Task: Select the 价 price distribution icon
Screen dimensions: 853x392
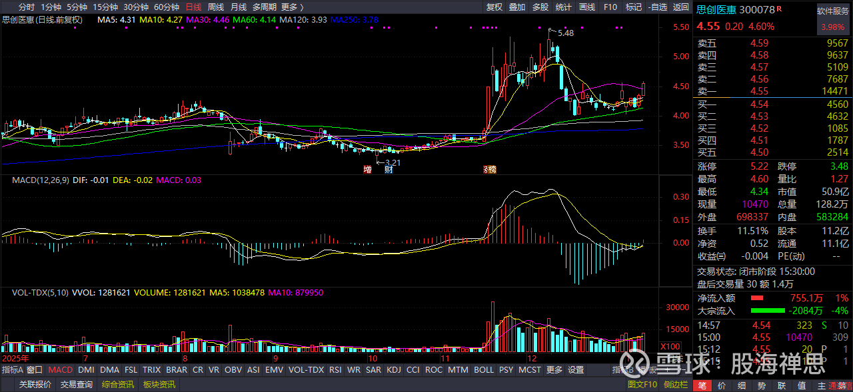Action: coord(722,385)
